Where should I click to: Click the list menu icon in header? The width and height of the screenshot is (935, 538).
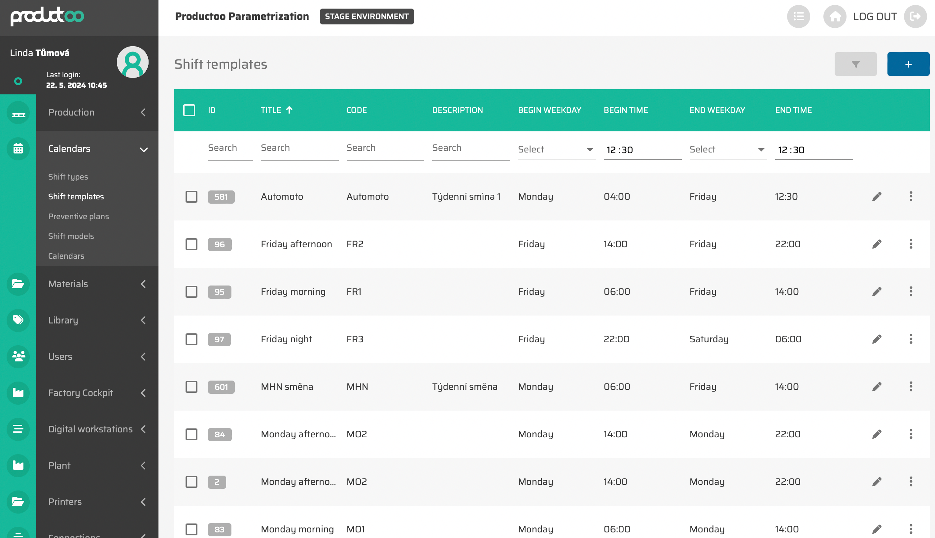click(x=798, y=17)
